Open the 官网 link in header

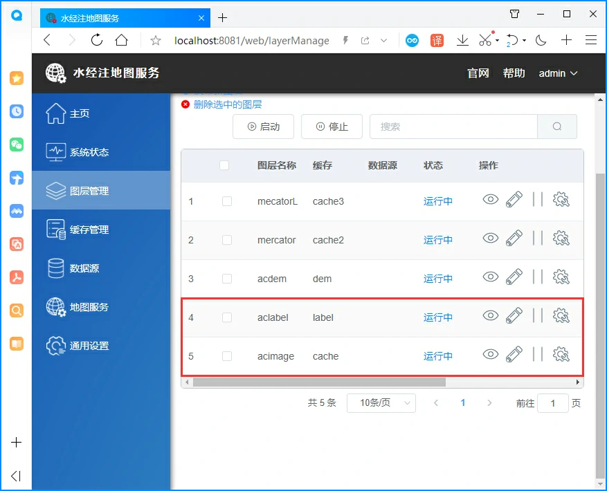478,73
